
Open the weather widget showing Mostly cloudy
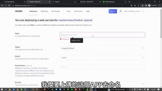pyautogui.click(x=116, y=89)
